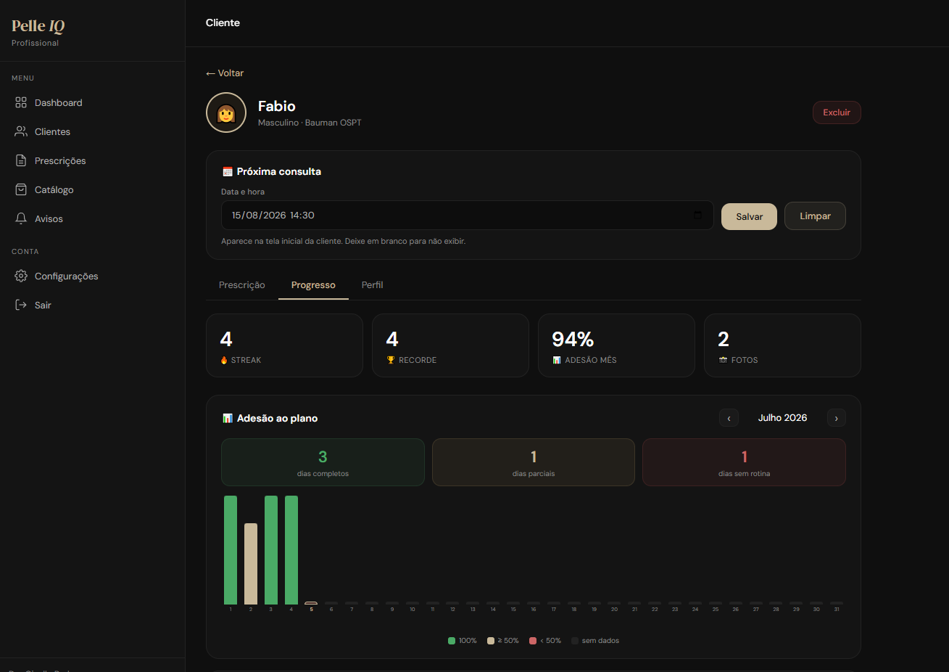Open the Dashboard grid icon
Viewport: 949px width, 672px height.
[x=21, y=102]
